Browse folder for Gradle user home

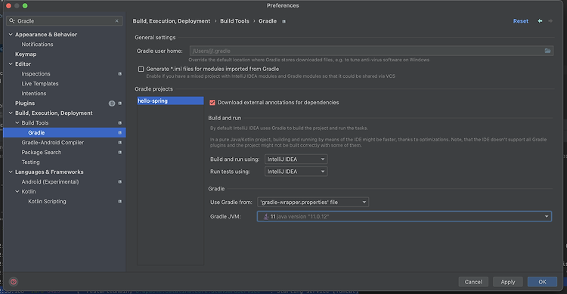(547, 51)
